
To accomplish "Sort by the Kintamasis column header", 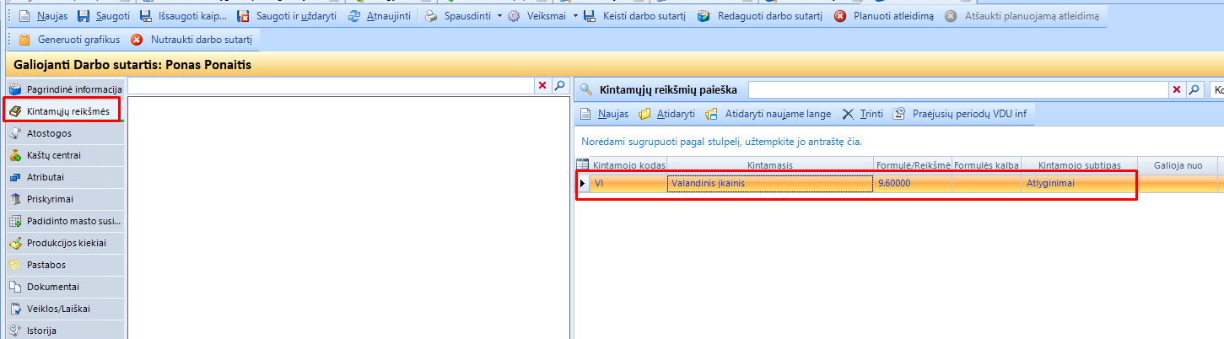I will click(770, 165).
